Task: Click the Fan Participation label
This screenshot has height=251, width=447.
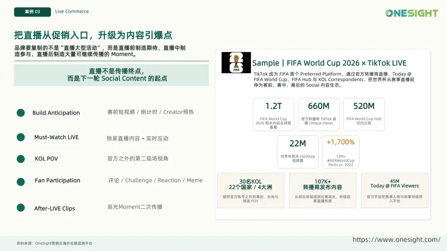Action: click(x=58, y=180)
